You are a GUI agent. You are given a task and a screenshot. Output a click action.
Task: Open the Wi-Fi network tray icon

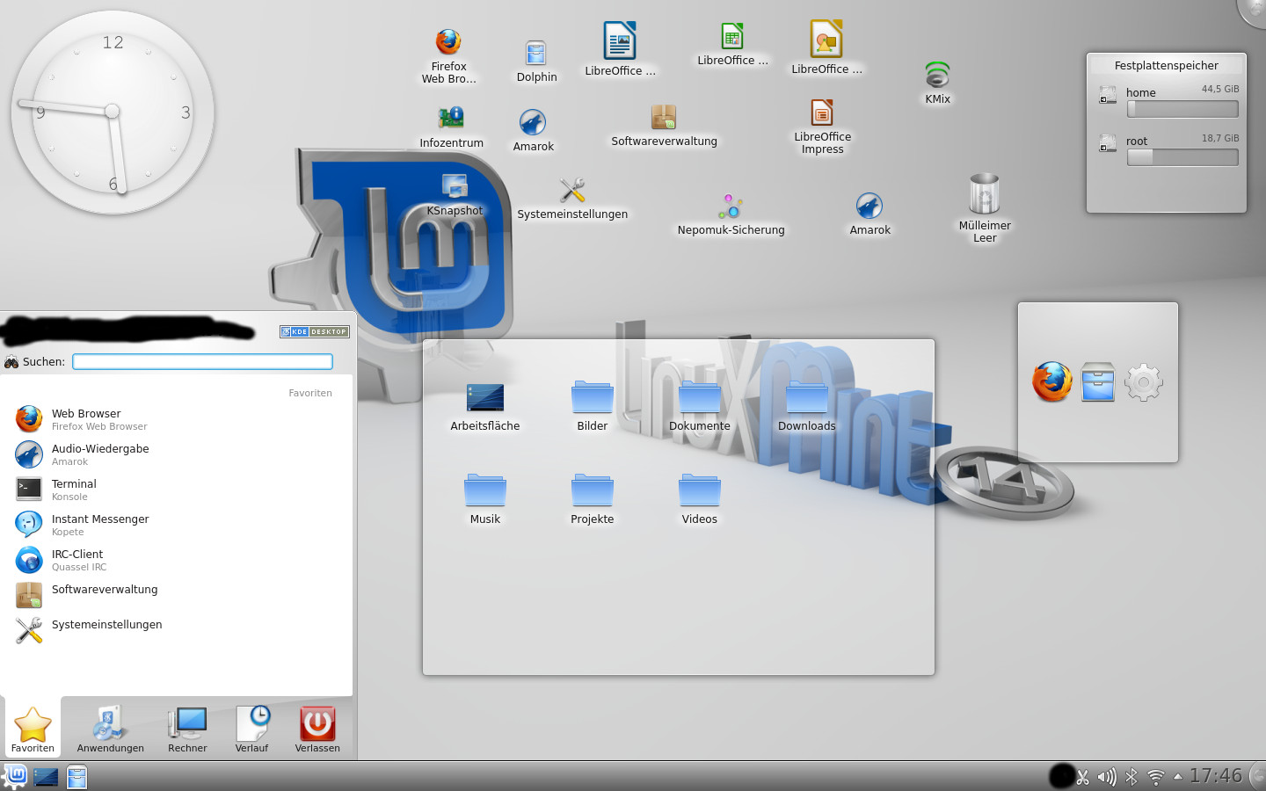click(x=1156, y=777)
